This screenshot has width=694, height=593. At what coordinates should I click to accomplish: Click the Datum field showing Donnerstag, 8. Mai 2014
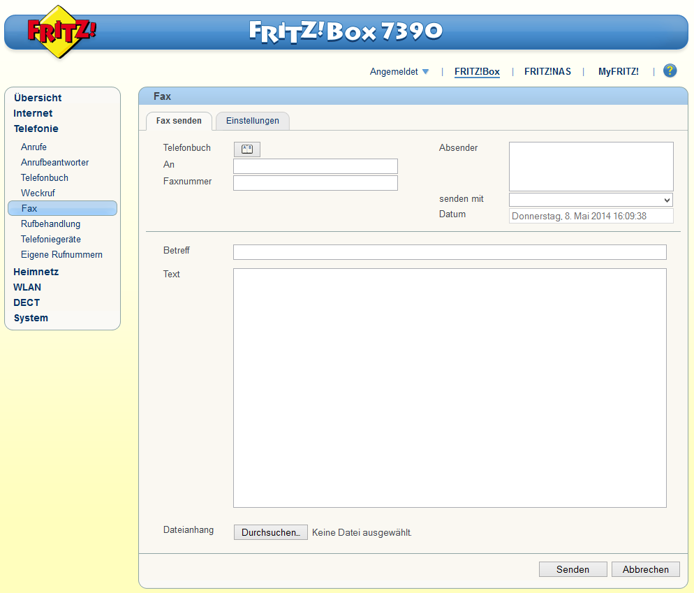tap(591, 216)
